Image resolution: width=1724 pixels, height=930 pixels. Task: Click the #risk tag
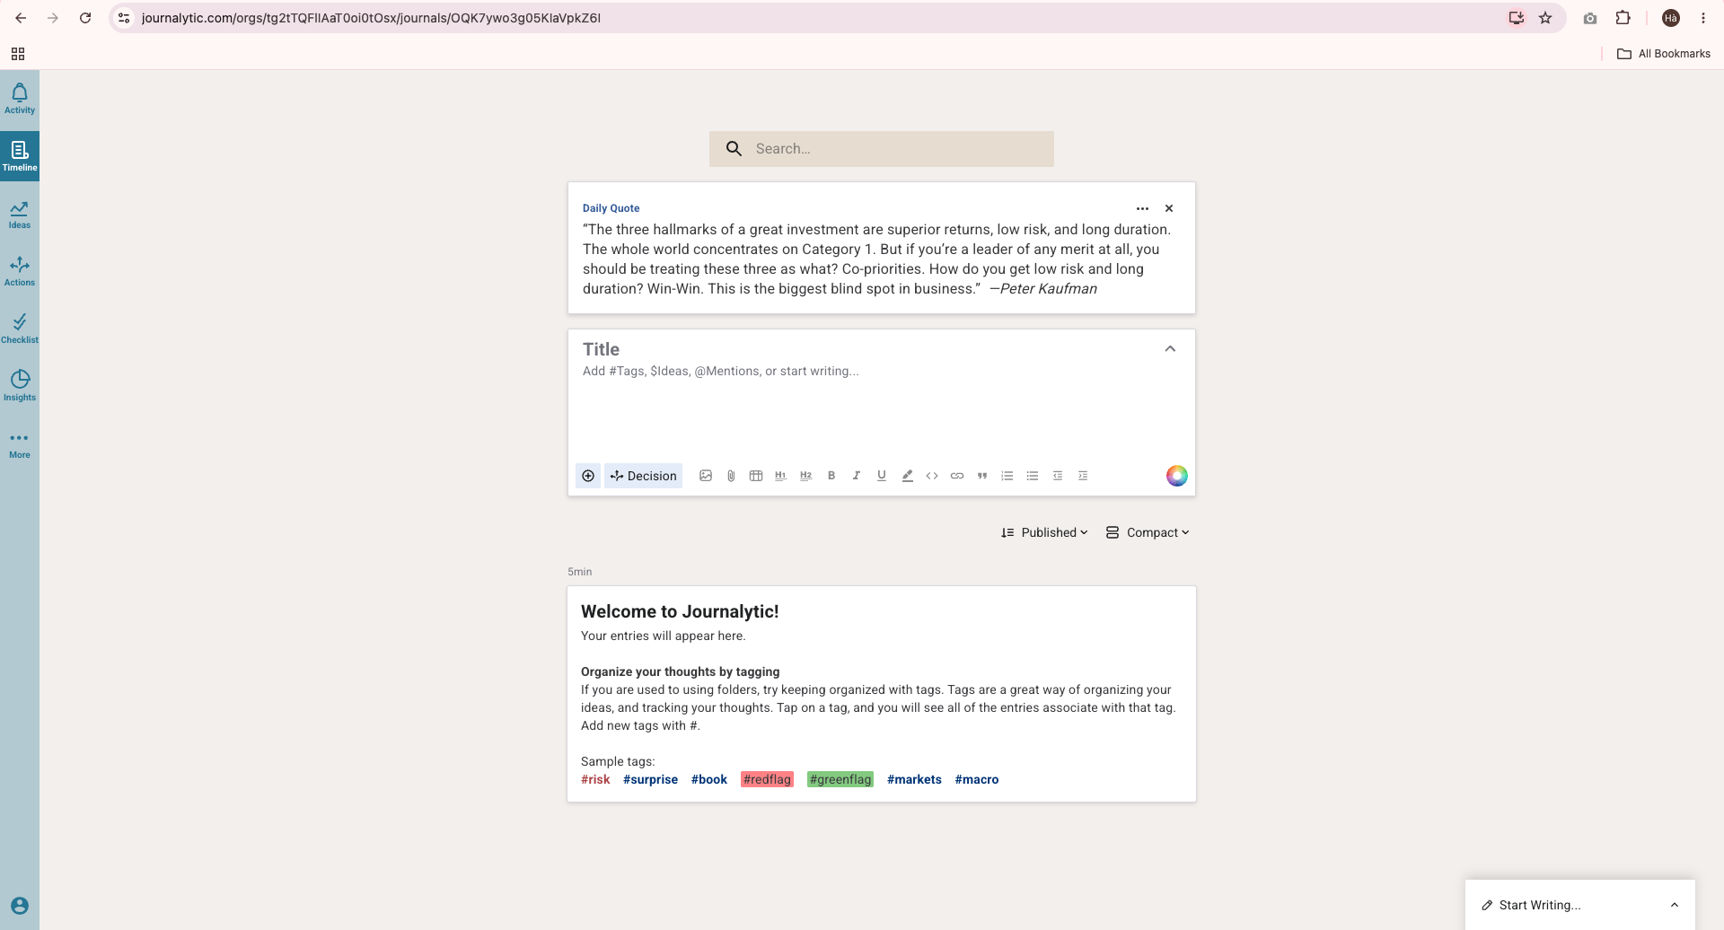pos(595,779)
